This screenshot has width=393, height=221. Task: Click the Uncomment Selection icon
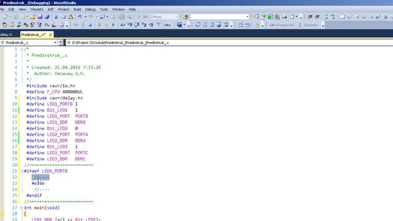(x=333, y=17)
